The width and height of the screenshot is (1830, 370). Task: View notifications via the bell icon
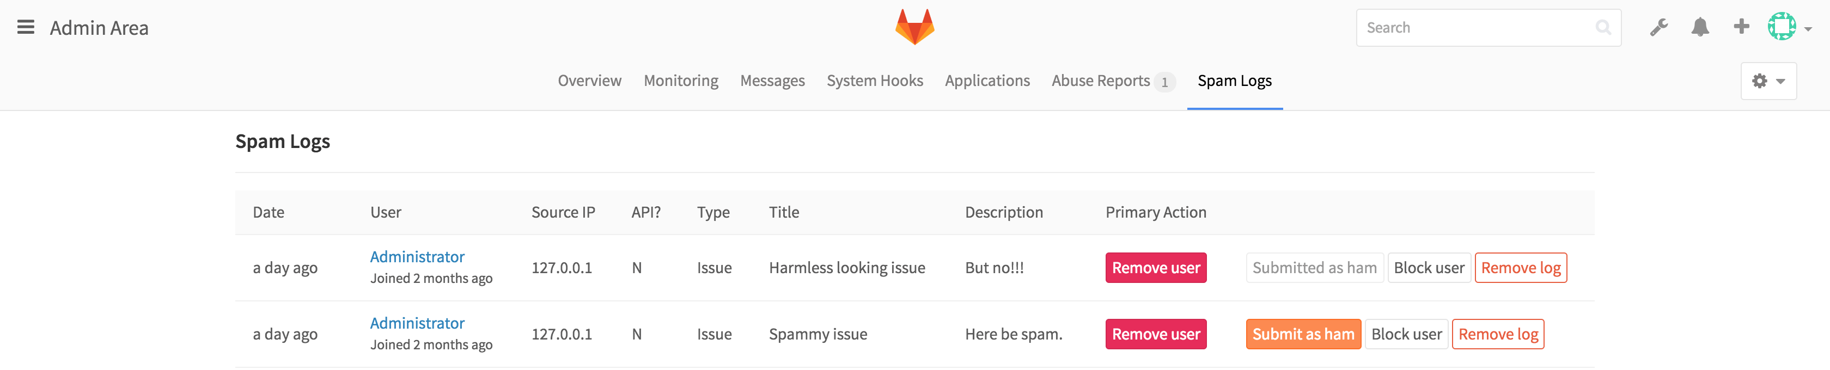click(1700, 27)
